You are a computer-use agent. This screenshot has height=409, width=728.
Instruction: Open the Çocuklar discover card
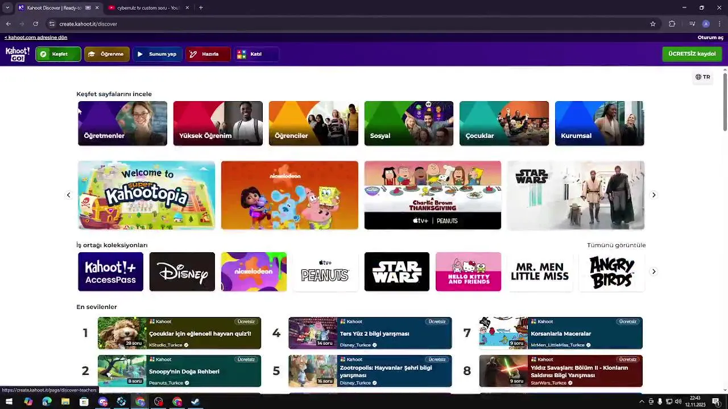[504, 123]
